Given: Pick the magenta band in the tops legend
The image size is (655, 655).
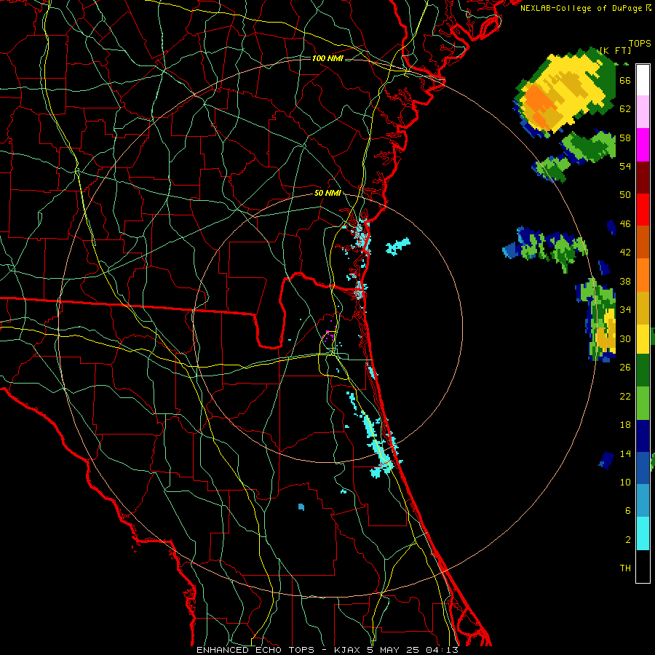Looking at the screenshot, I should click(x=643, y=145).
